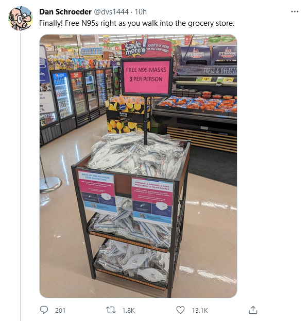Open the share upload arrow icon
Viewport: 308px width, 321px height.
click(253, 310)
